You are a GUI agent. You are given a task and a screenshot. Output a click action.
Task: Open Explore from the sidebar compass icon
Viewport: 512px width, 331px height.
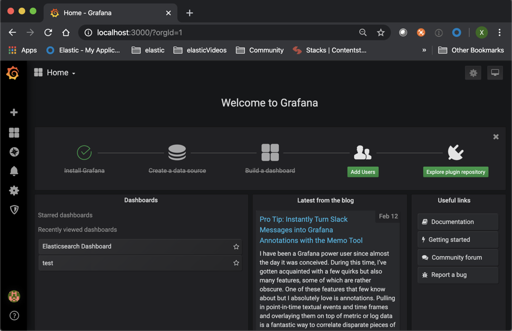[x=14, y=152]
